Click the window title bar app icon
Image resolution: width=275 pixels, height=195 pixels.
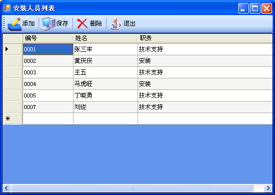7,8
